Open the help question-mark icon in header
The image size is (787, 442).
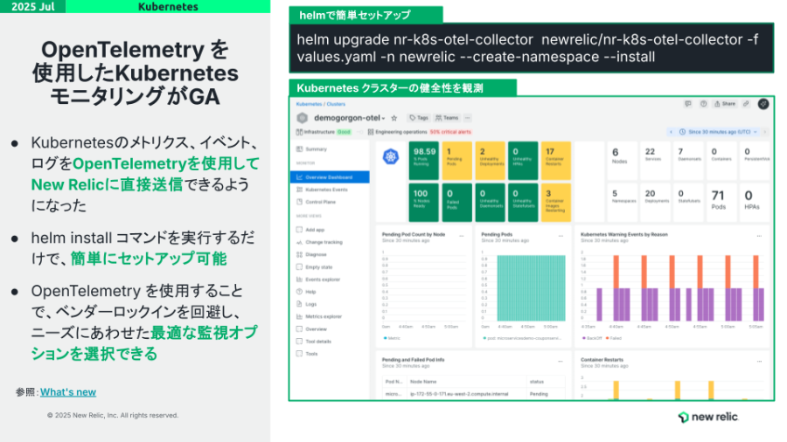(x=704, y=104)
